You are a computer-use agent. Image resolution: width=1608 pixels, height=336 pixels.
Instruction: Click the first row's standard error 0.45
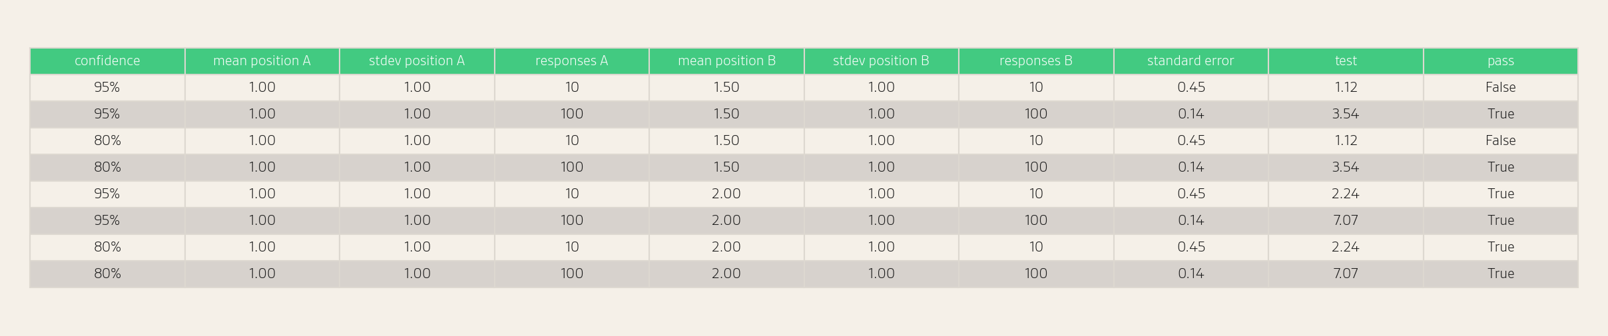click(1191, 88)
